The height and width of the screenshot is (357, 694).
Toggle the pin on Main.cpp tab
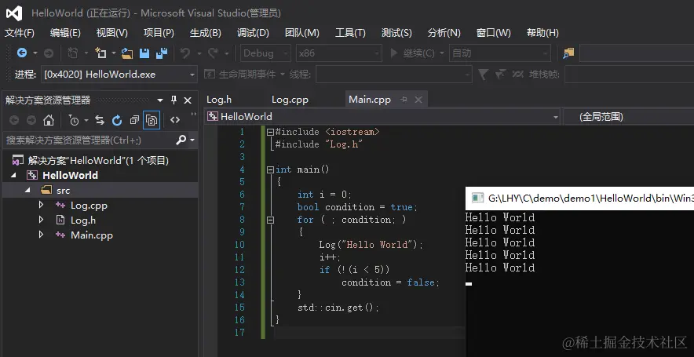[x=404, y=100]
